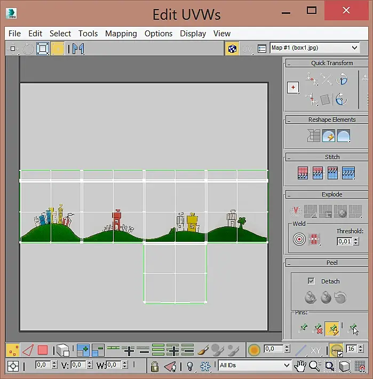Viewport: 373px width, 379px height.
Task: Click Shrink UV Selection icon
Action: (98, 350)
